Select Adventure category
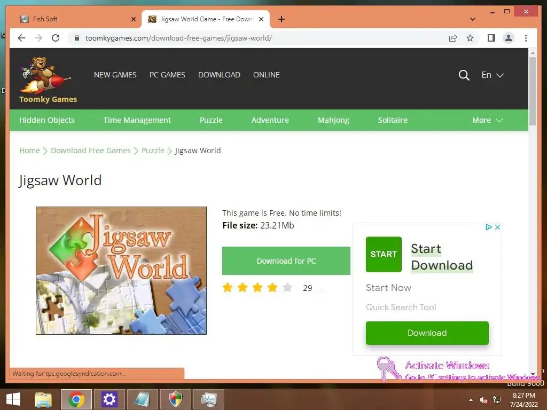Screen dimensions: 547x410 [270, 120]
